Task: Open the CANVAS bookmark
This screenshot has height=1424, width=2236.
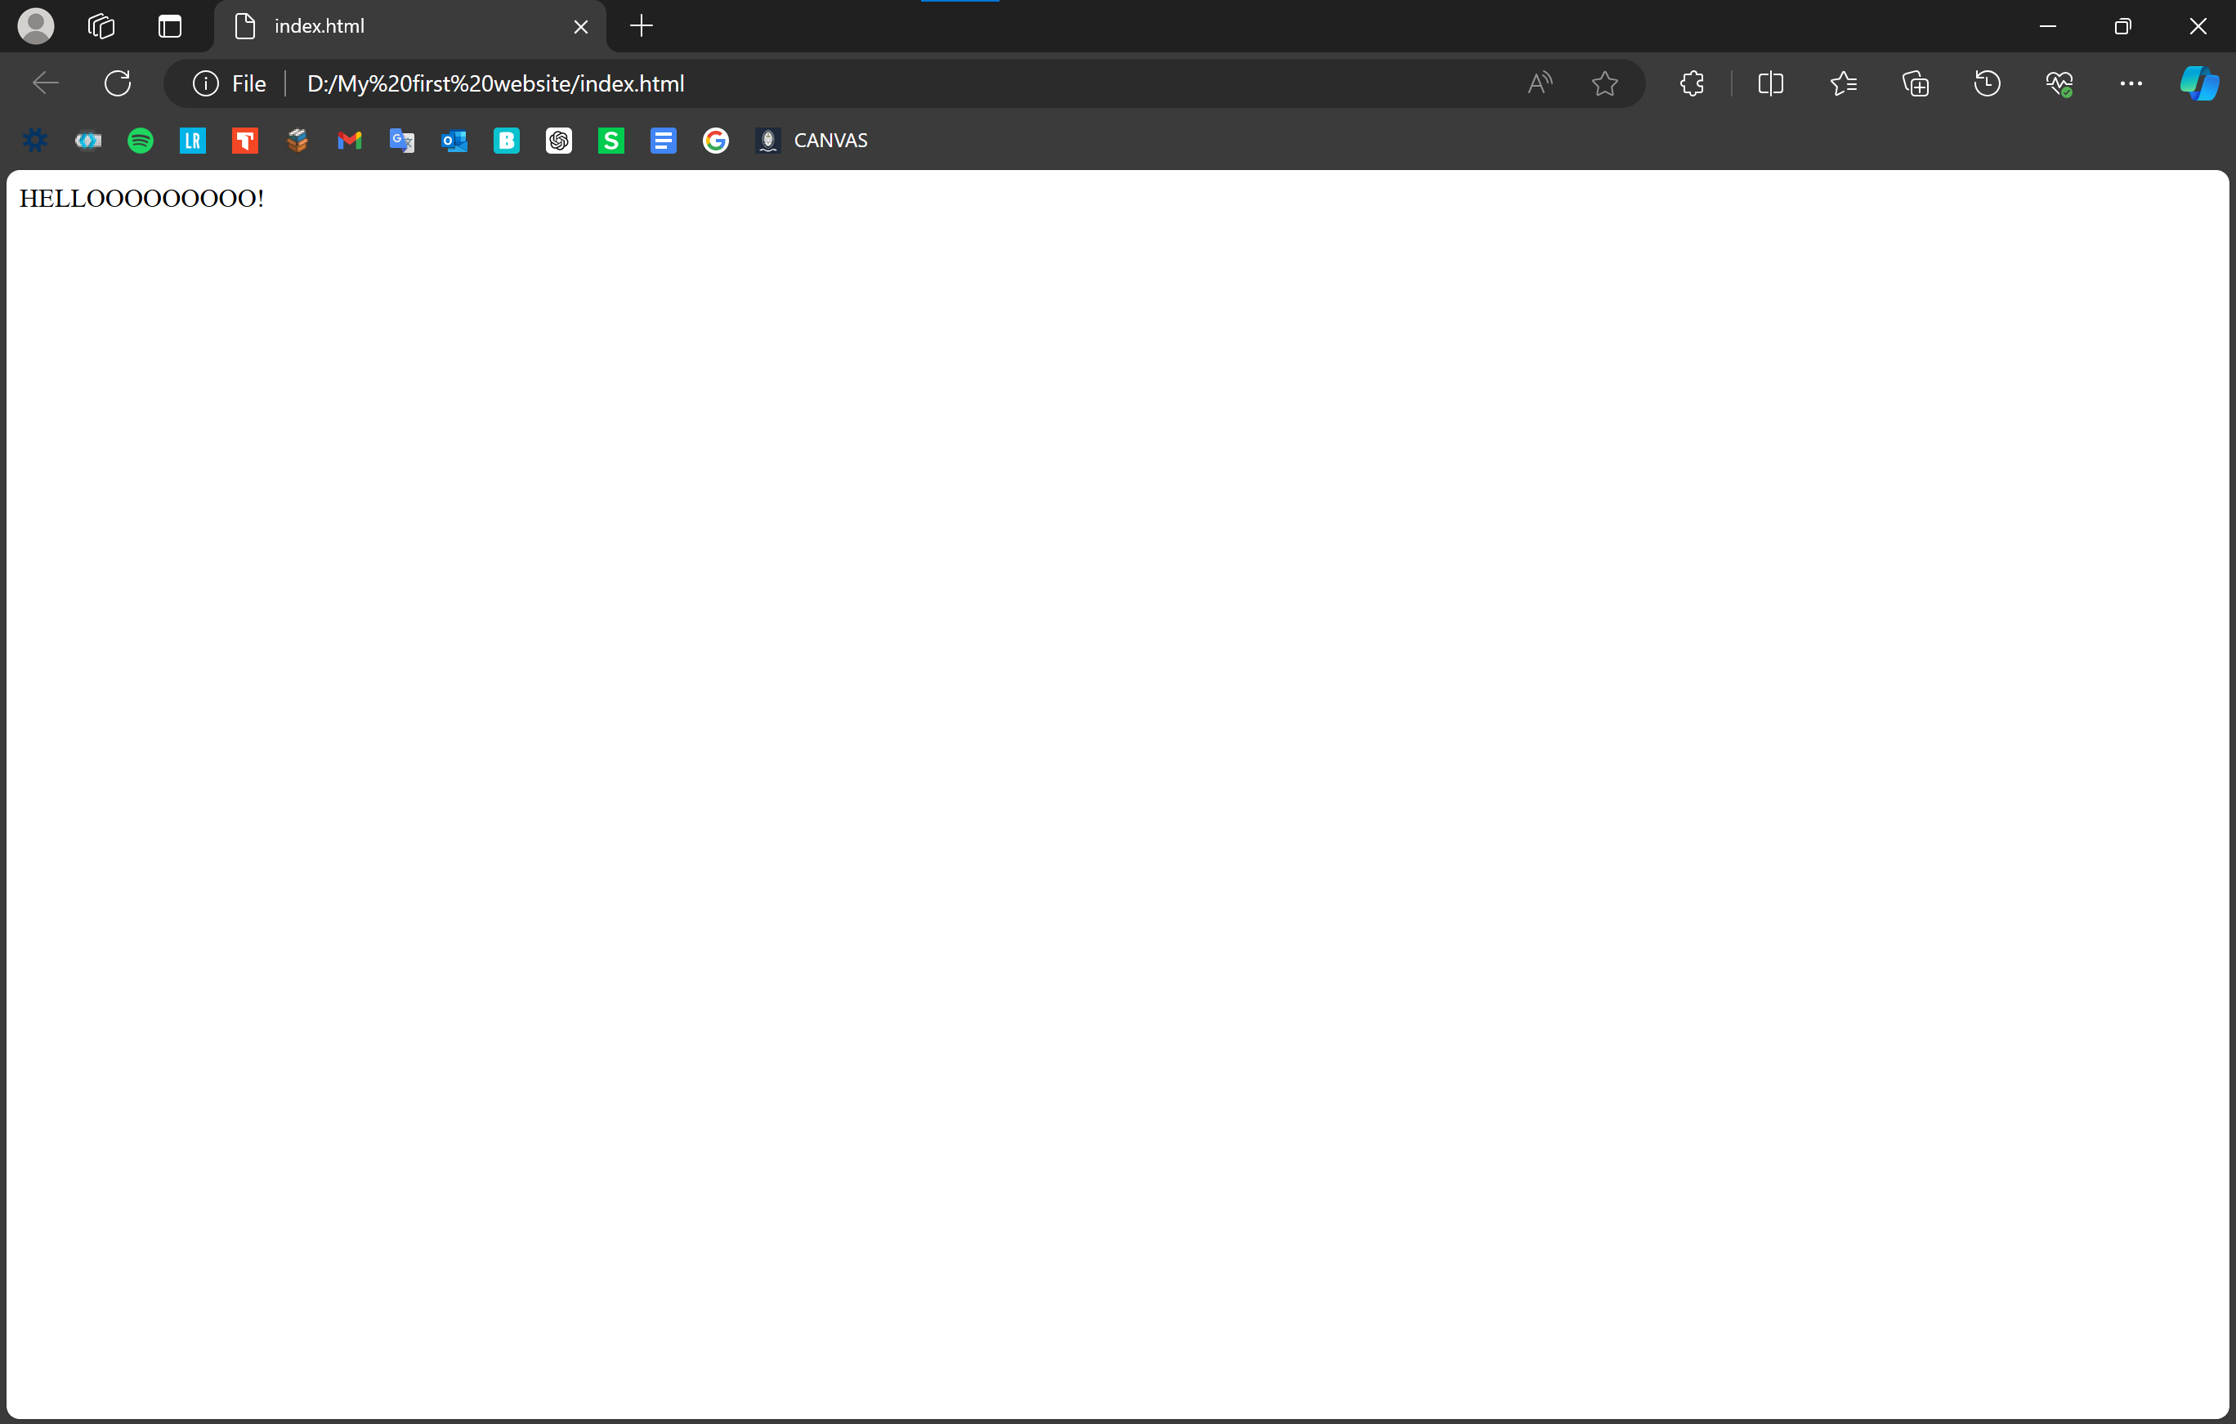Action: click(812, 141)
